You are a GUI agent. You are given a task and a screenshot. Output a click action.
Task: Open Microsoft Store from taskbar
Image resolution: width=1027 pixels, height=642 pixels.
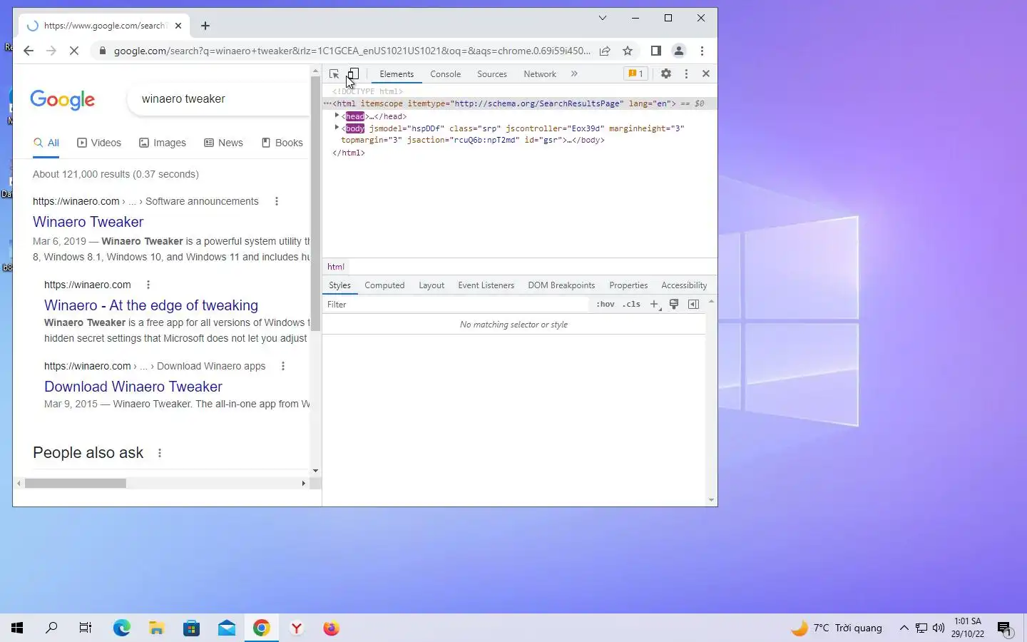192,628
